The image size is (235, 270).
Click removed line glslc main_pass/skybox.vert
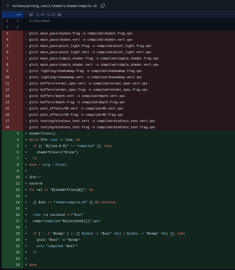[x=81, y=40]
